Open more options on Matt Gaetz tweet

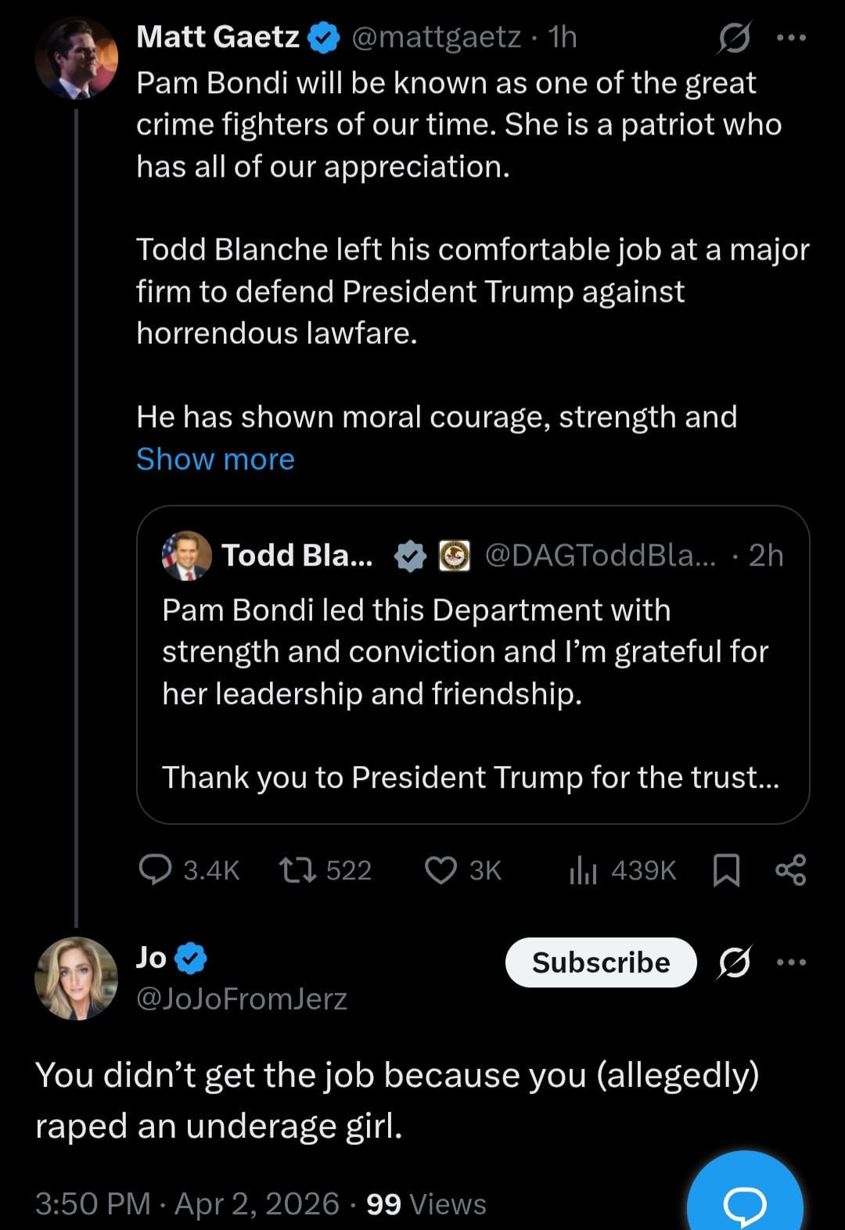click(791, 37)
